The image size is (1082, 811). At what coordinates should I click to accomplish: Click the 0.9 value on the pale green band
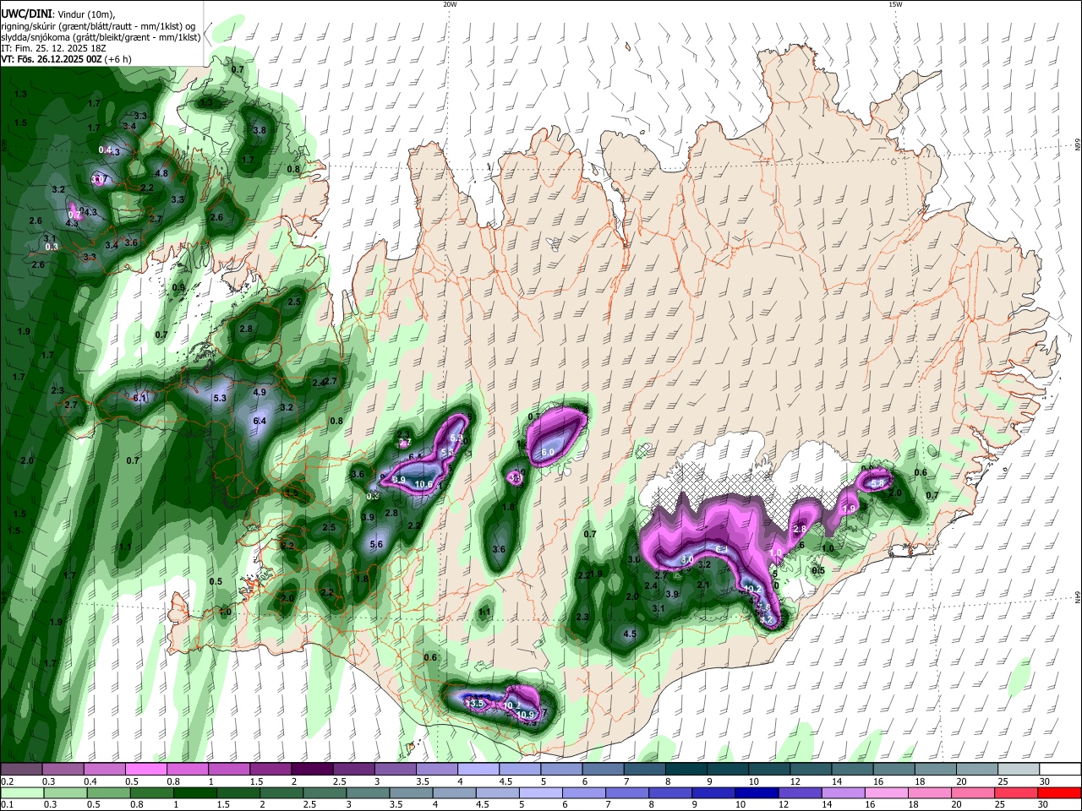178,287
